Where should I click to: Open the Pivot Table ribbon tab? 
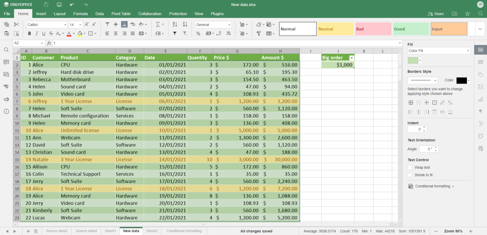[121, 14]
